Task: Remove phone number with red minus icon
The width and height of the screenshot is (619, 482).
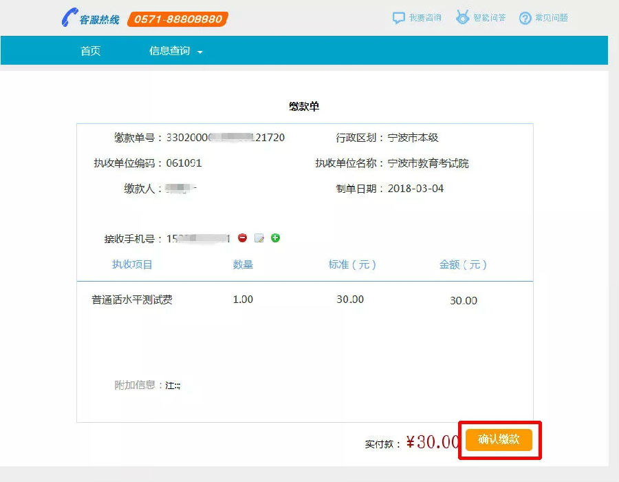Action: point(243,238)
